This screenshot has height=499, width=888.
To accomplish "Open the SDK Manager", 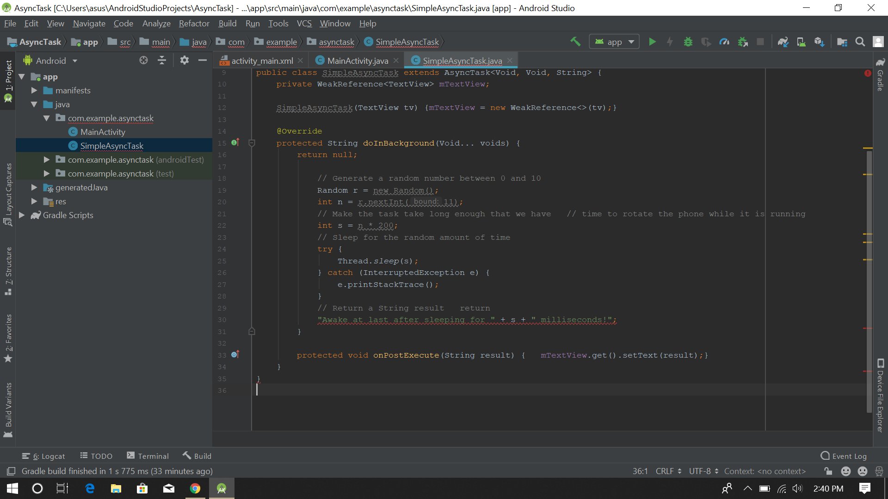I will (820, 42).
